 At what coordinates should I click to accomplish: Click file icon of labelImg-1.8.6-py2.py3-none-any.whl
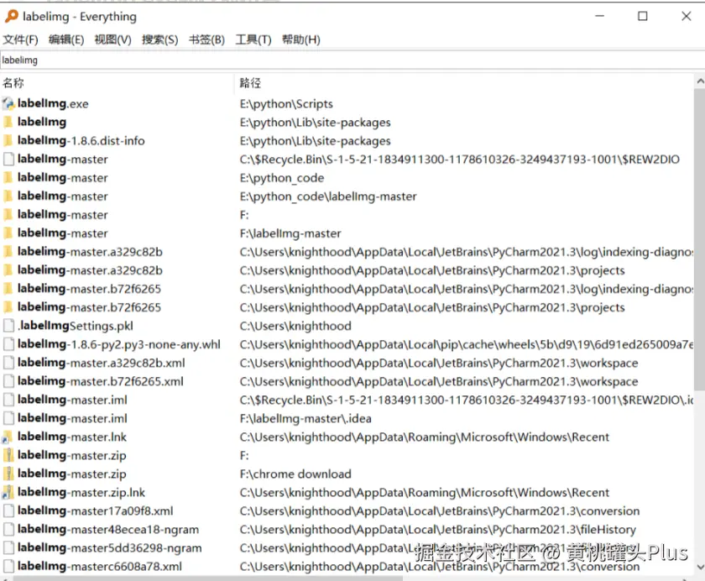click(x=8, y=344)
